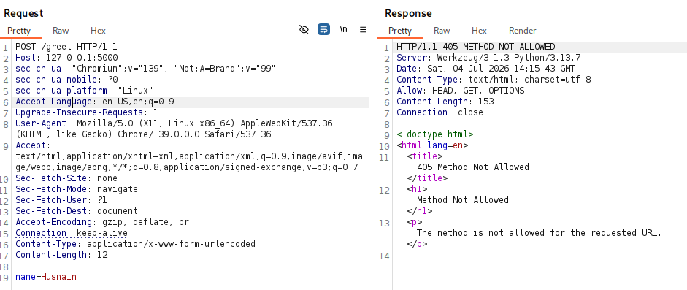The width and height of the screenshot is (687, 290).
Task: Select the Request Pretty tab
Action: 19,31
